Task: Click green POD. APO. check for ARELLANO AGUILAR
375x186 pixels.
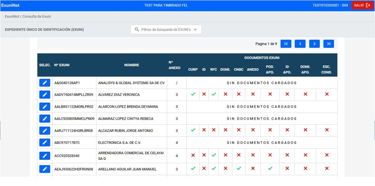Action: point(270,168)
